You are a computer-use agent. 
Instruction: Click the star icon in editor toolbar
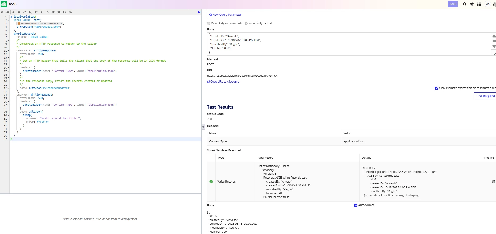pos(53,12)
